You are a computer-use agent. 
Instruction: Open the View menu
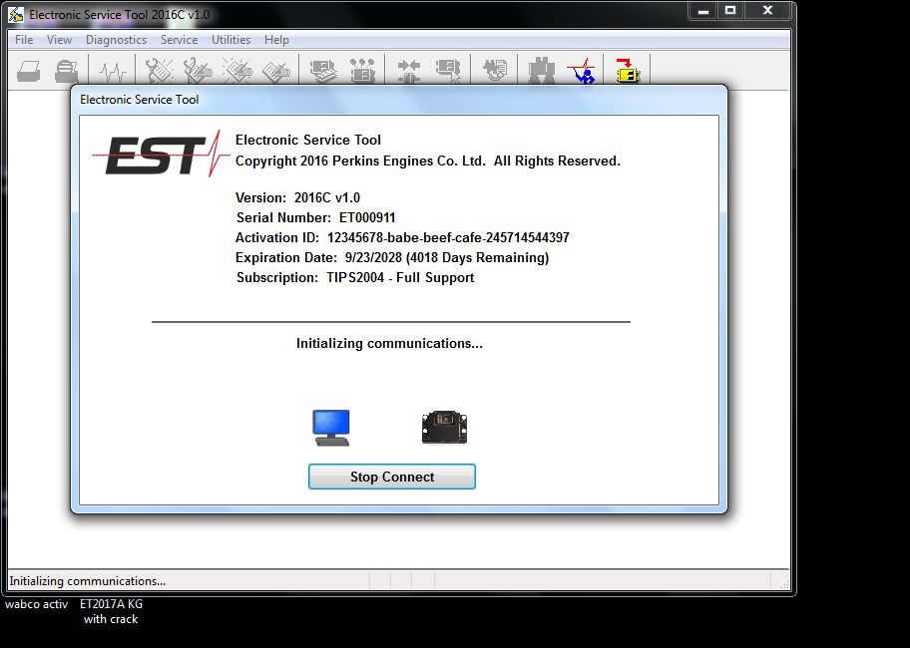pos(59,40)
